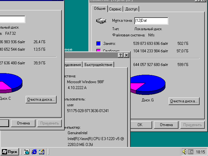The image size is (208, 156).
Task: Click Применить in Disk C properties window
Action: point(49,123)
